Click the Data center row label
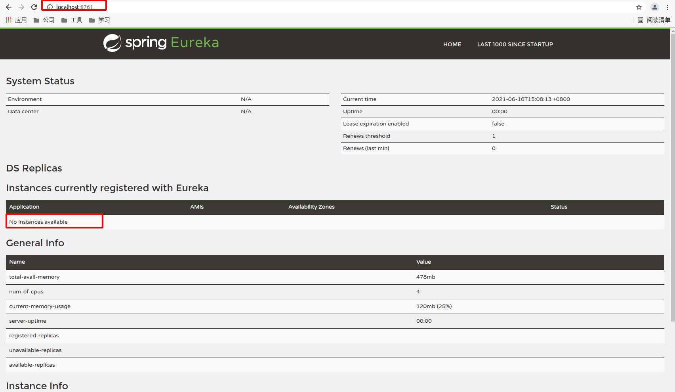The image size is (675, 392). pos(23,112)
